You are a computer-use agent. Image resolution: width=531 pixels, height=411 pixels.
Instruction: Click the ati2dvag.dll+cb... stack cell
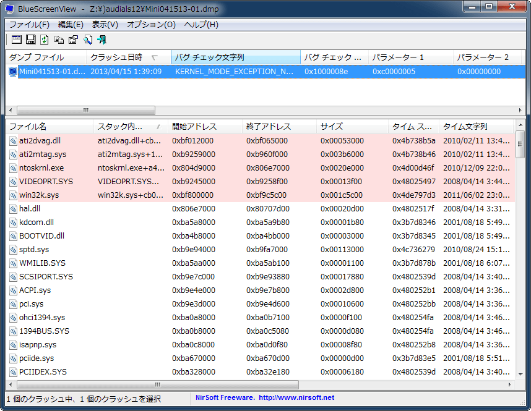[129, 141]
